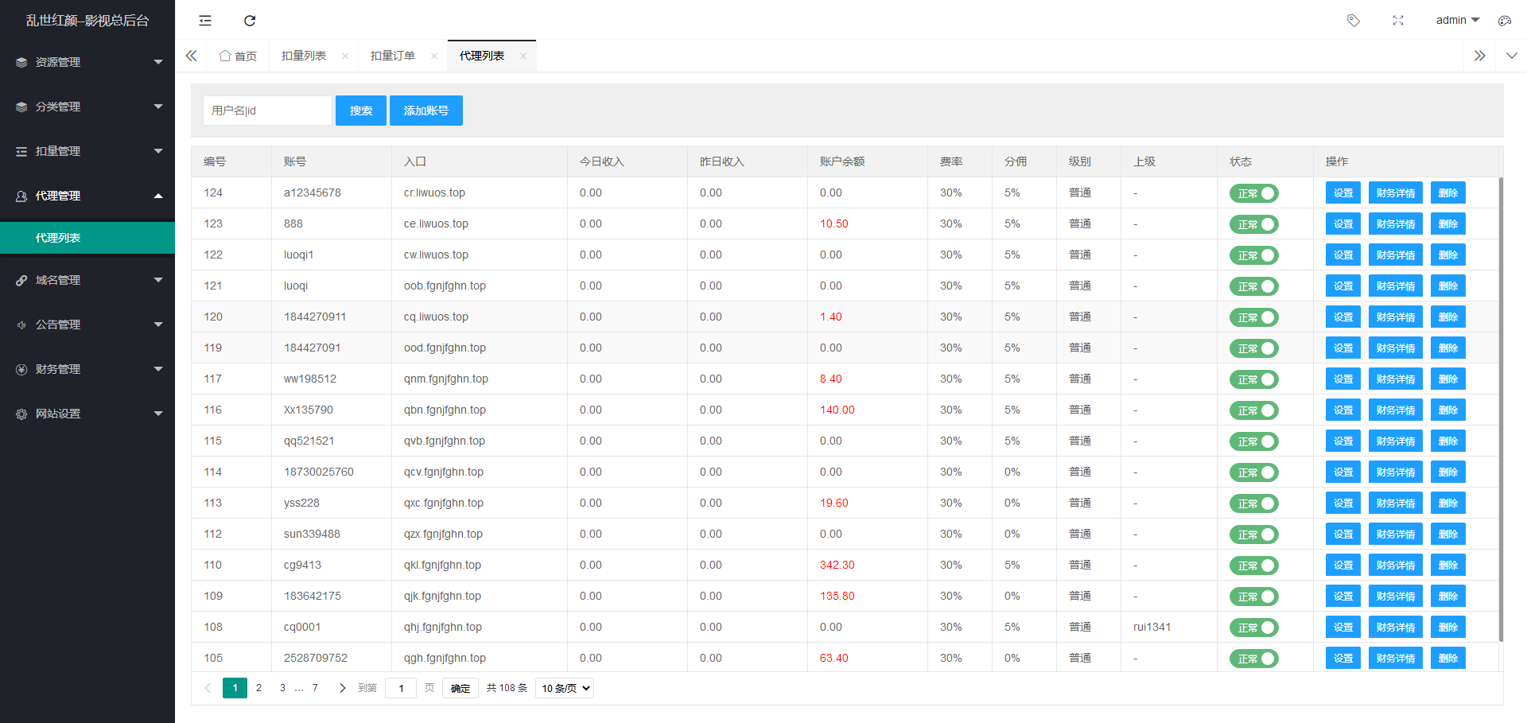Enter fullscreen using the expand icon
This screenshot has height=723, width=1527.
1397,21
